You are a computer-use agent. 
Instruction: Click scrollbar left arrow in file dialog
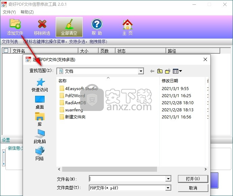click(x=59, y=169)
